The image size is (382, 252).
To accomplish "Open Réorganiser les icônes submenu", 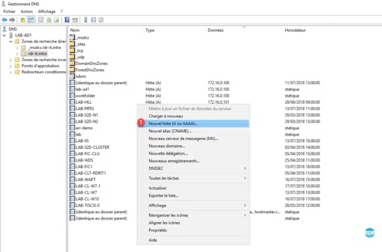I will point(194,215).
